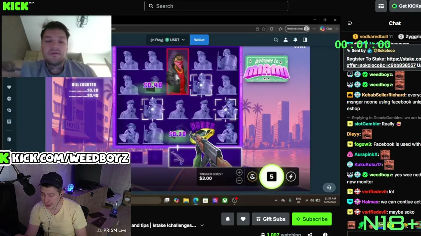Bookmark page with the browser star icon
Screen dimensions: 421x236
click(263, 29)
